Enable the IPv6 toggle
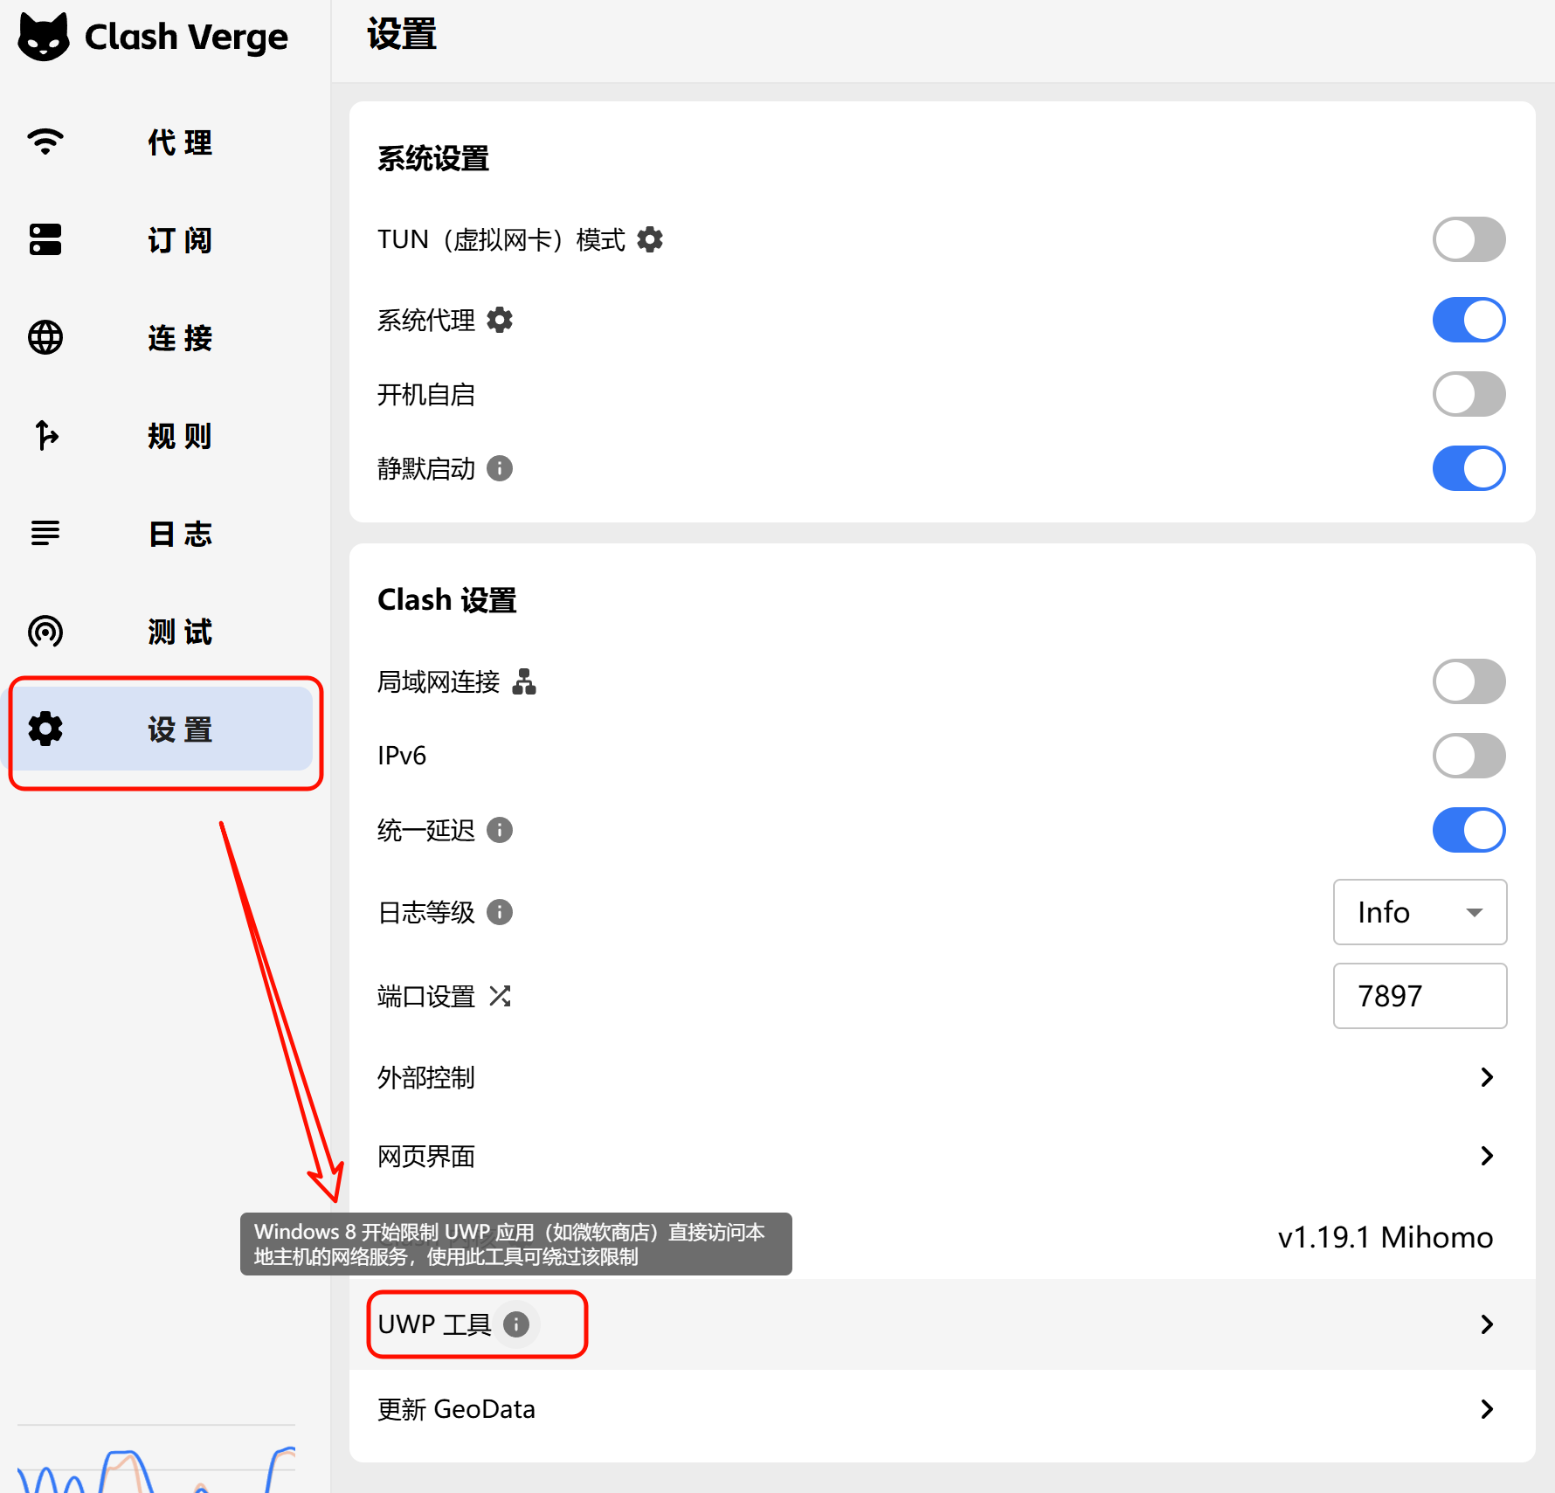1555x1493 pixels. pos(1469,756)
